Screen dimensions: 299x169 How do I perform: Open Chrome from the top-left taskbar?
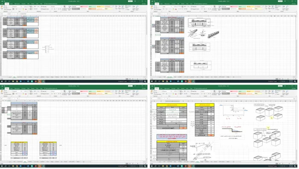tap(17, 82)
